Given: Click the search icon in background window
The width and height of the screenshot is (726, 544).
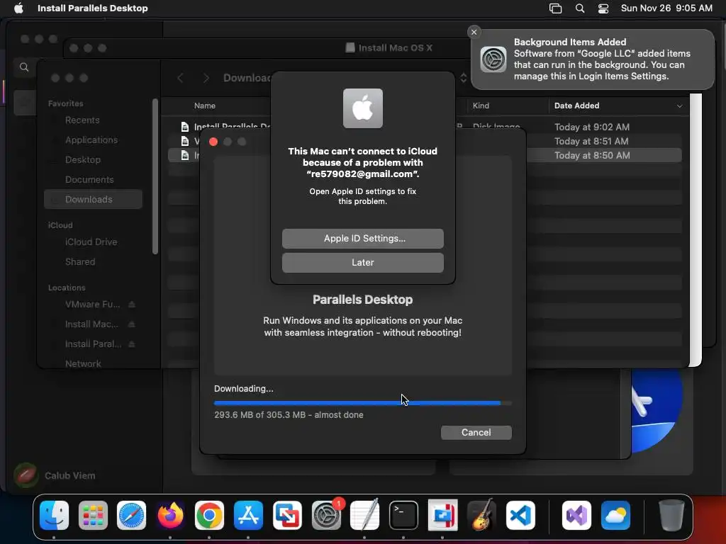Looking at the screenshot, I should point(24,67).
